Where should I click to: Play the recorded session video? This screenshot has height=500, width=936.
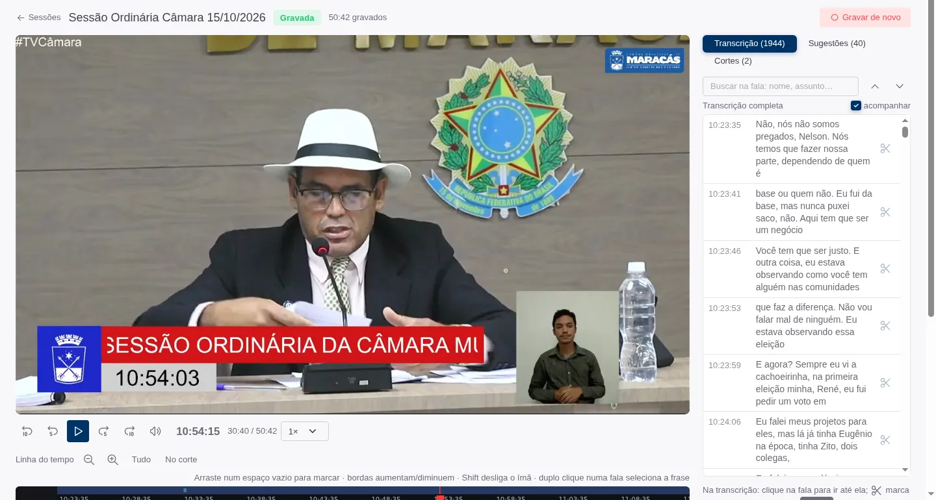(x=78, y=431)
